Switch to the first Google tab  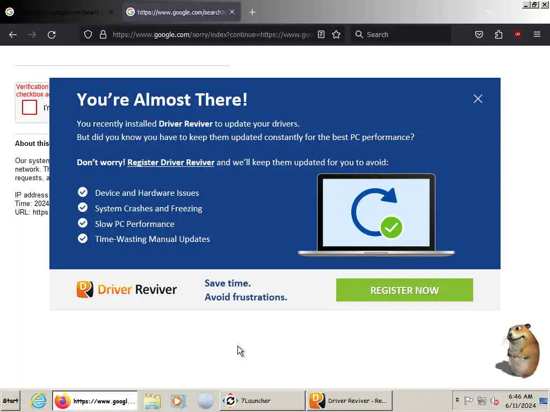60,12
